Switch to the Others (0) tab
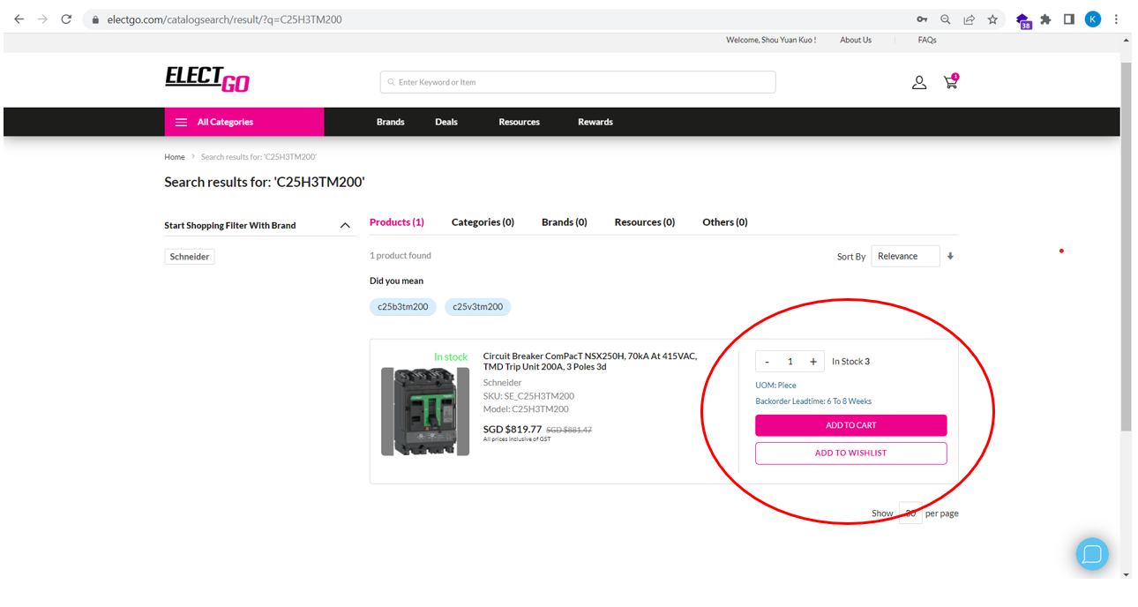The height and width of the screenshot is (607, 1138). pyautogui.click(x=725, y=222)
